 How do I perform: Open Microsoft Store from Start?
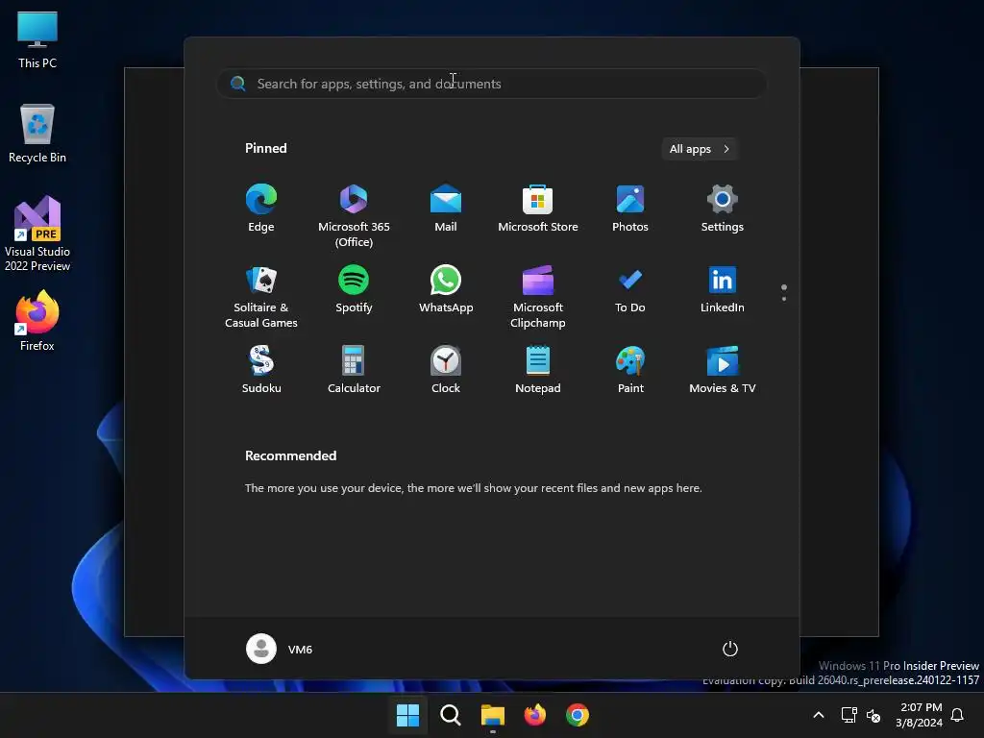[538, 209]
